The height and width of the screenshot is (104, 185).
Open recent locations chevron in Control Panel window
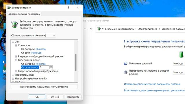(x=85, y=29)
